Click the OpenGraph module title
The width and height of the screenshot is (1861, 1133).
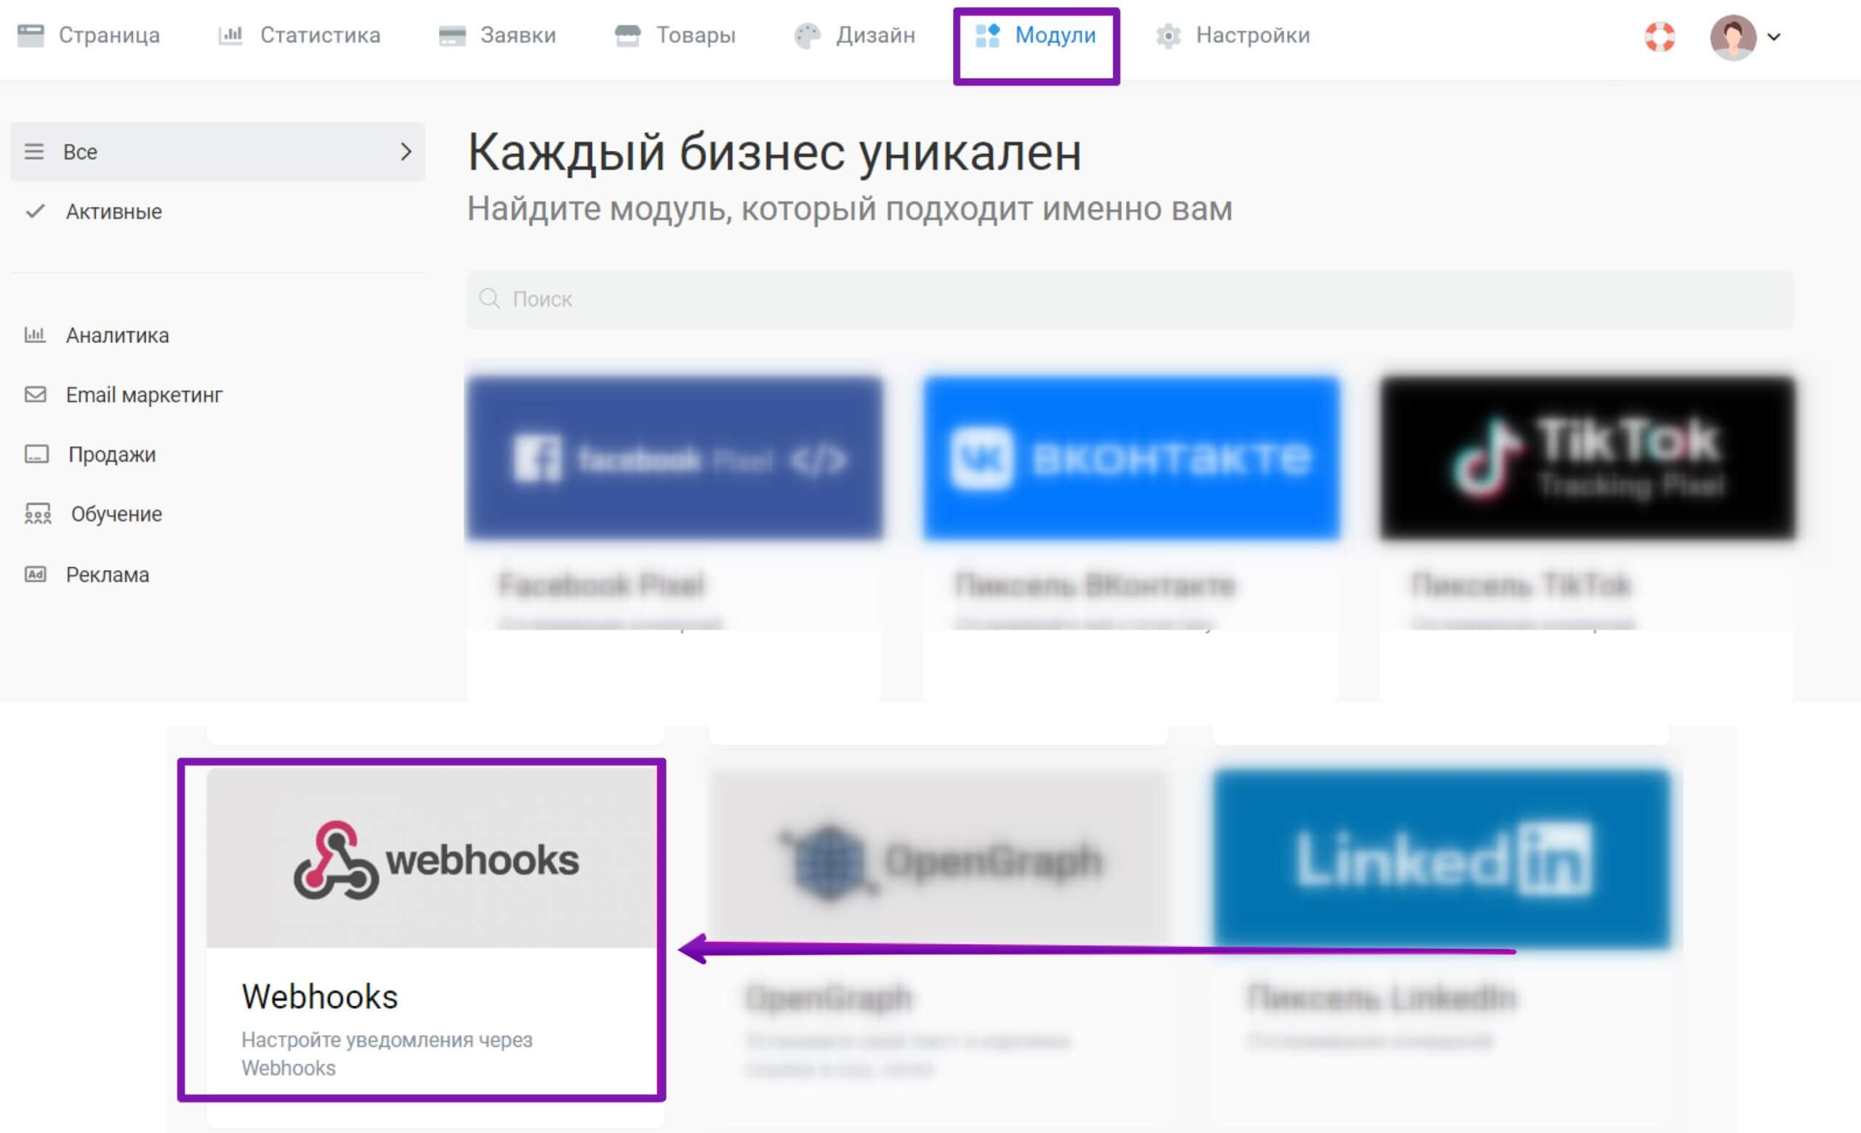(x=829, y=999)
